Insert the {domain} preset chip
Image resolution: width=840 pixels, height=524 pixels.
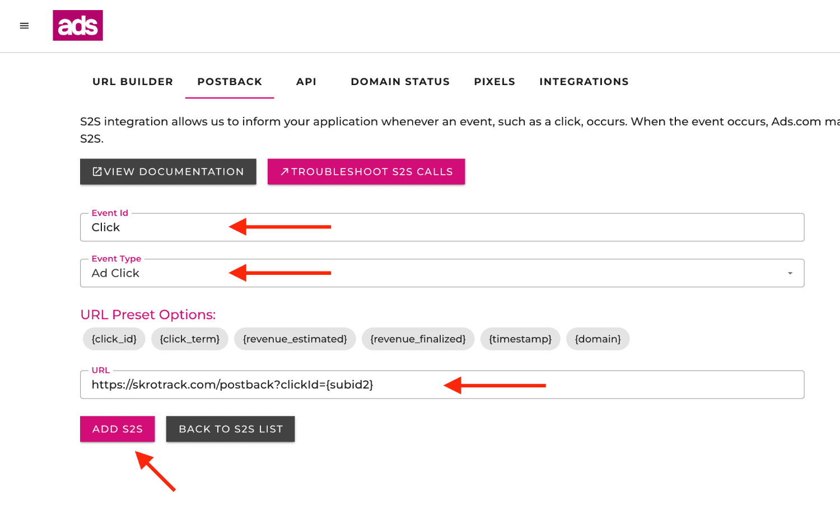598,339
